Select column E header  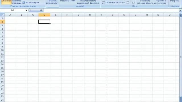pos(56,15)
